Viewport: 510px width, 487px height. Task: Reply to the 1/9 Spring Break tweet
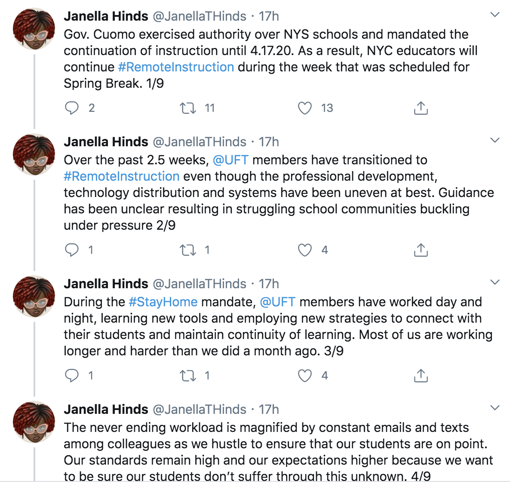click(72, 108)
